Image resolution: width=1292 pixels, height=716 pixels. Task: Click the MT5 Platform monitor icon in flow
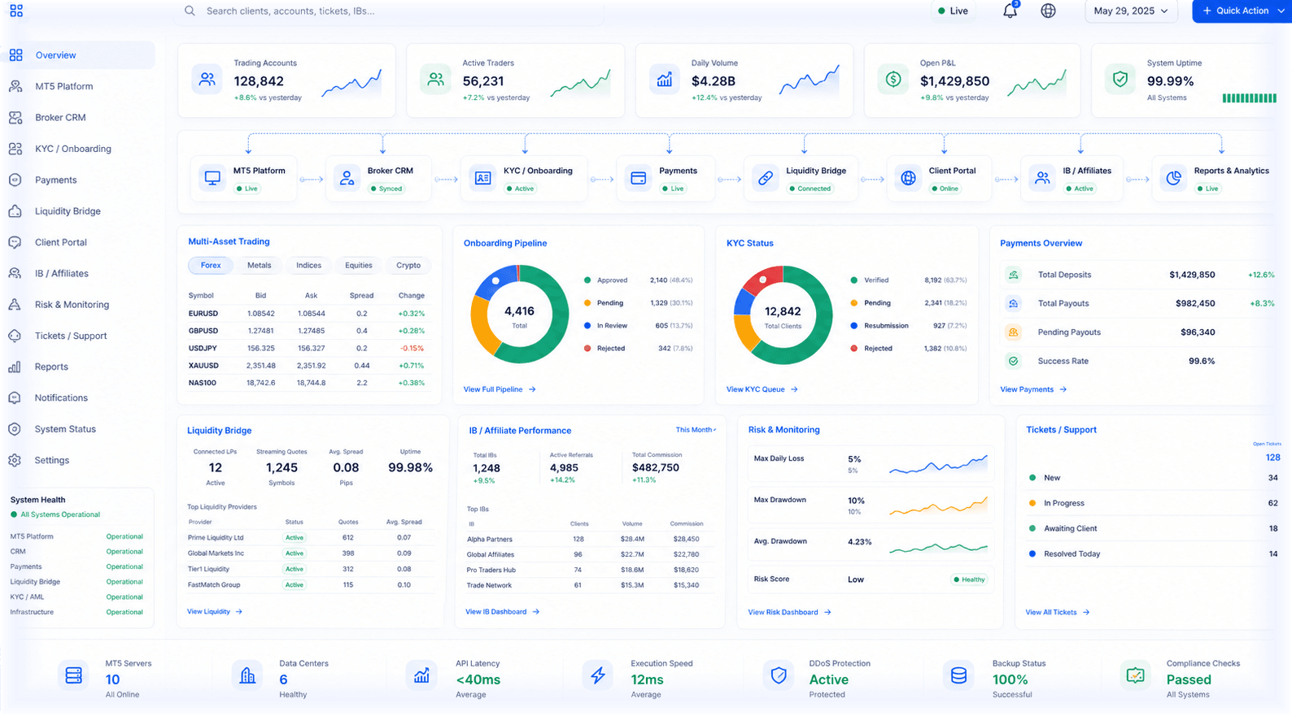[x=212, y=178]
